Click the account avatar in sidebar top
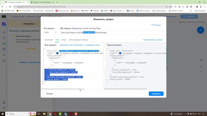Image resolution: width=207 pixels, height=116 pixels. tap(4, 24)
